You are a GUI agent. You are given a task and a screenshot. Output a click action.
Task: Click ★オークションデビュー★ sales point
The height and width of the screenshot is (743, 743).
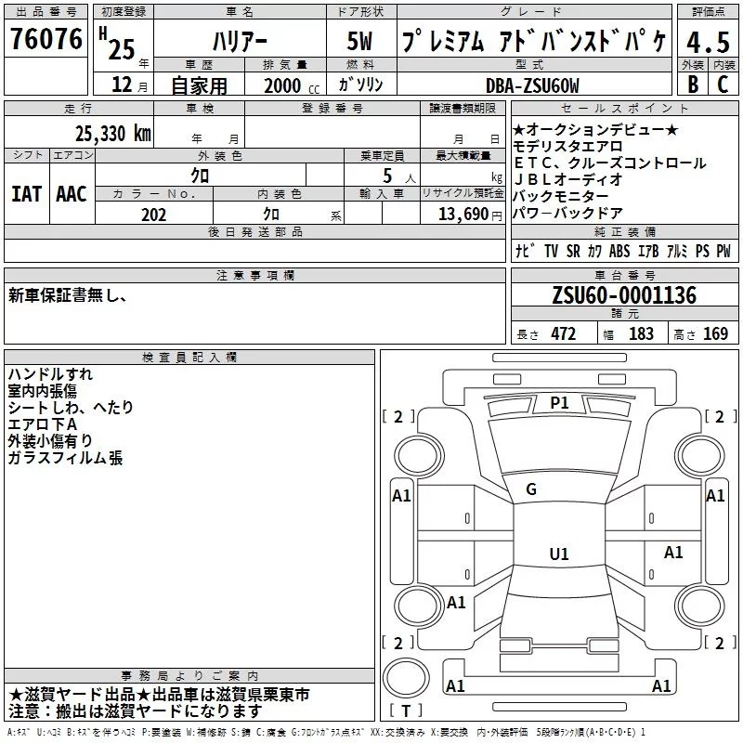coord(595,129)
